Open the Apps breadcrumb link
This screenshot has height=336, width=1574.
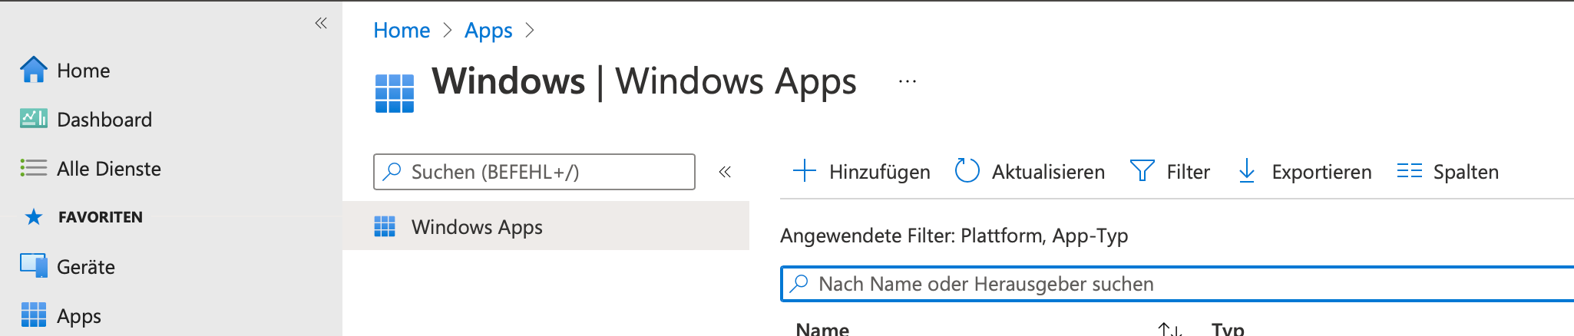tap(488, 31)
